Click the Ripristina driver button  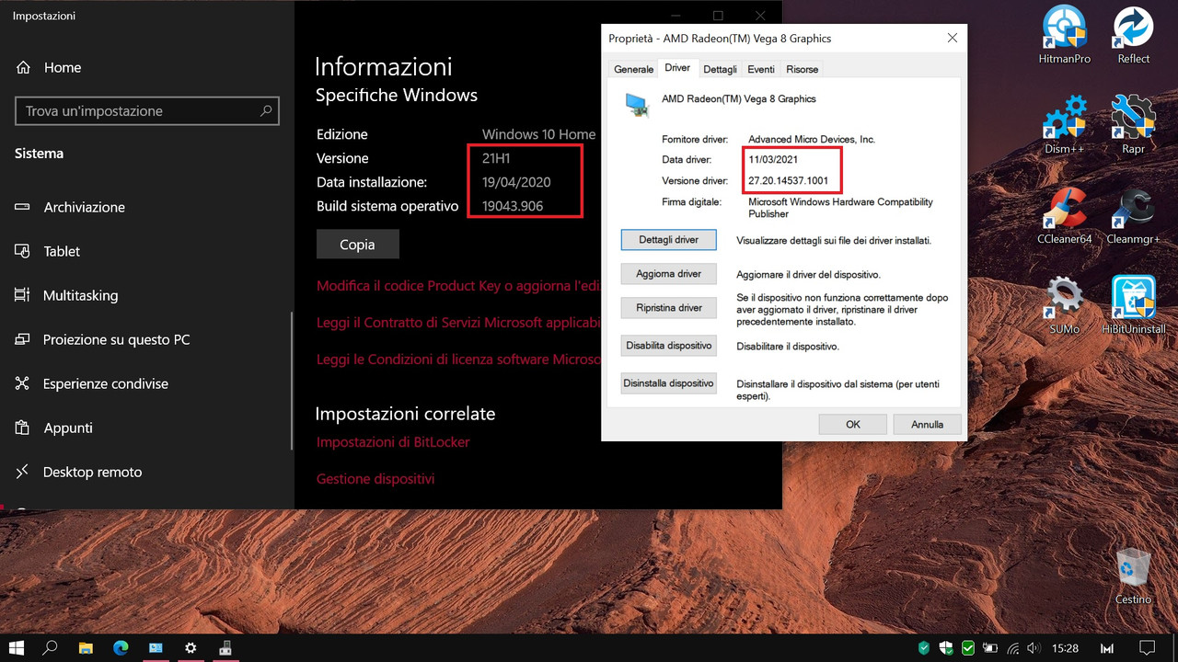[669, 308]
